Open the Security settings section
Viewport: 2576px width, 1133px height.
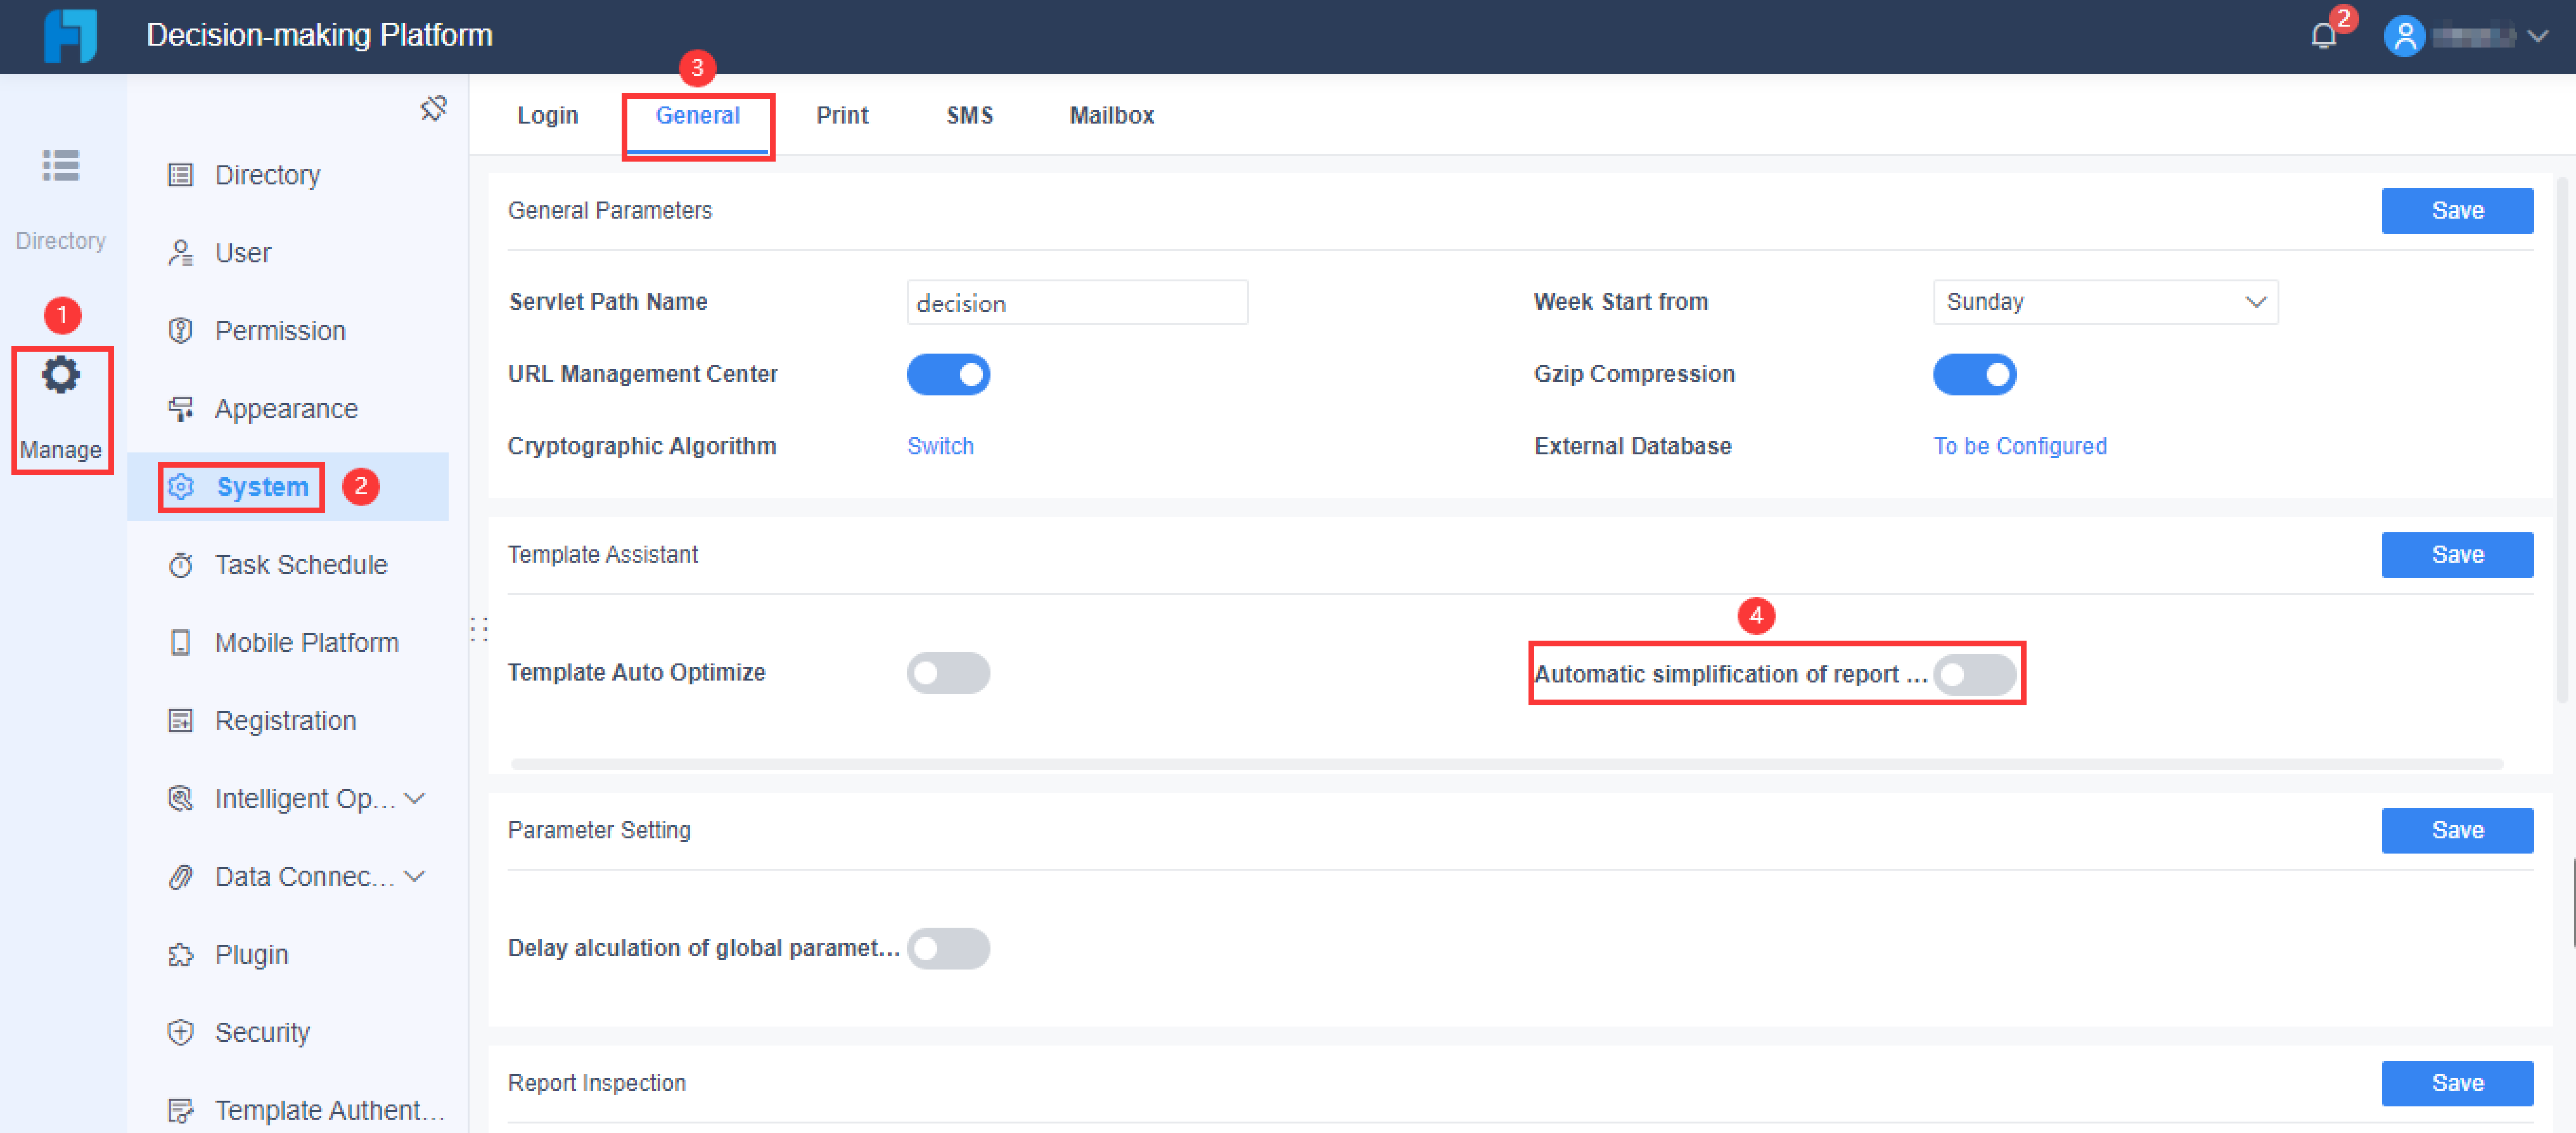(x=262, y=1031)
